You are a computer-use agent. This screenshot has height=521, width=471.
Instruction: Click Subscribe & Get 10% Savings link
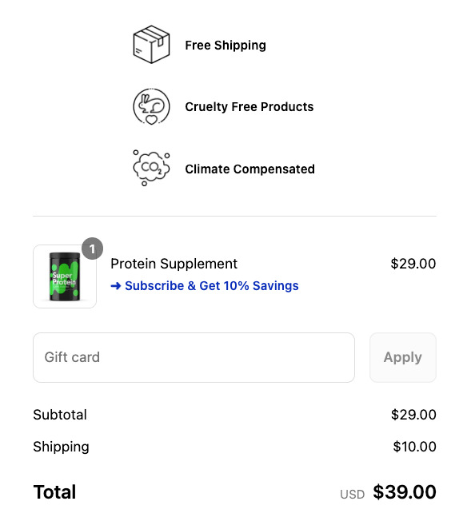click(x=205, y=286)
